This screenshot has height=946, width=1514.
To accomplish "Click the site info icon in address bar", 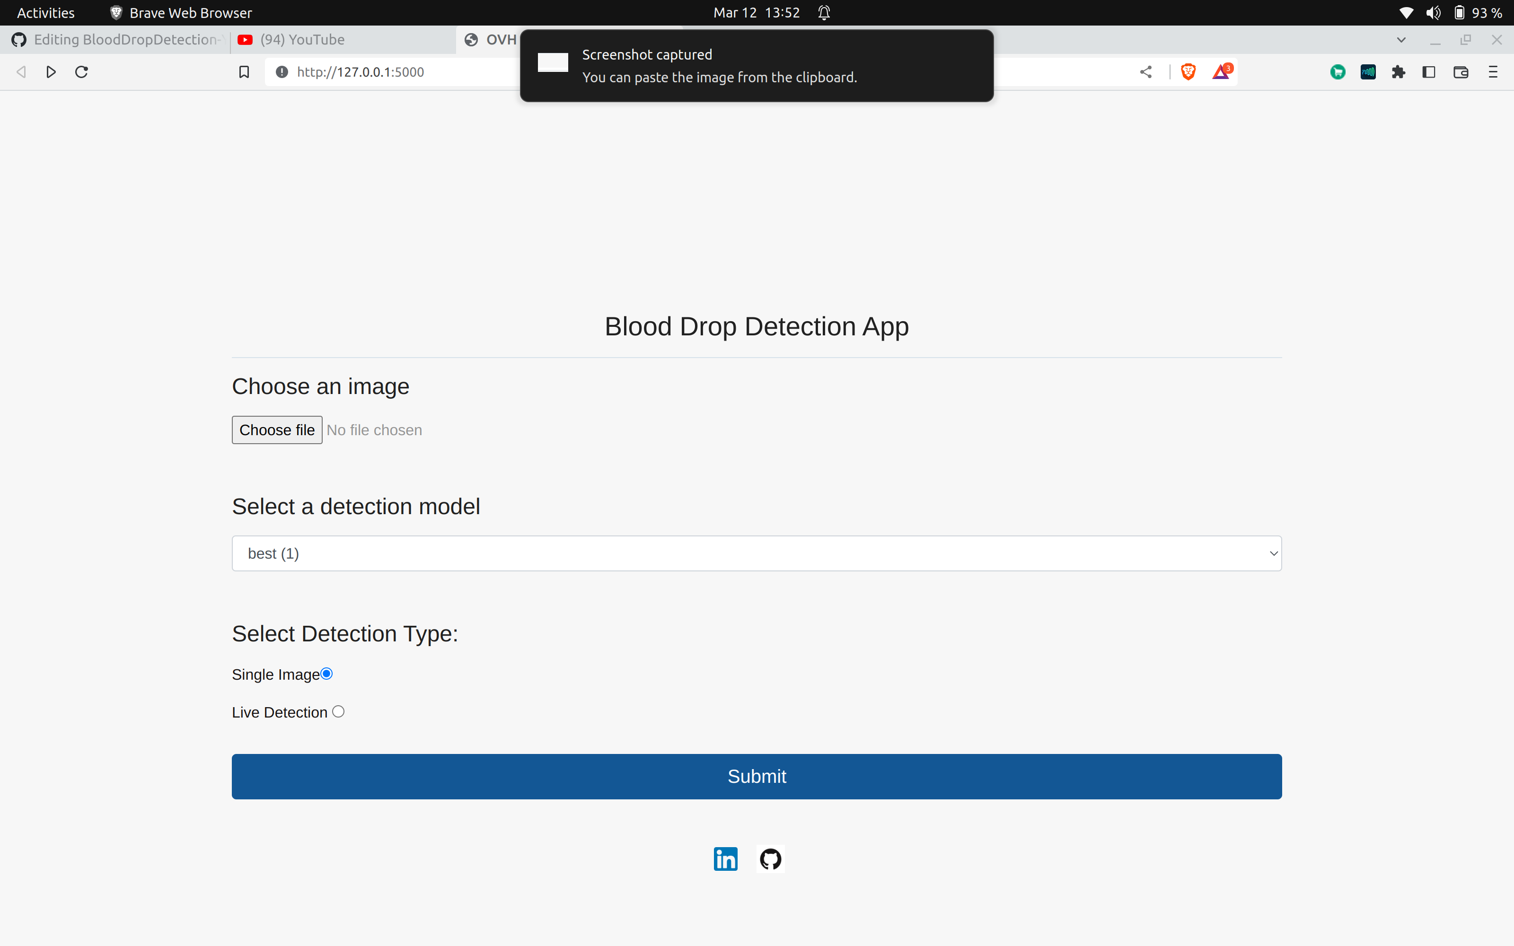I will [x=282, y=71].
